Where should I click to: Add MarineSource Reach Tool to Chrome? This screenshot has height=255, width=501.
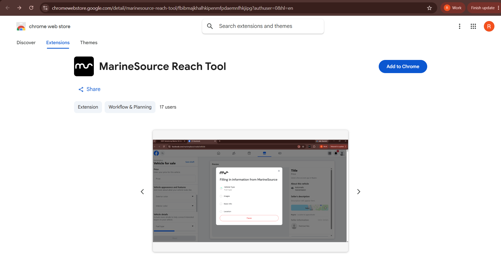[403, 67]
